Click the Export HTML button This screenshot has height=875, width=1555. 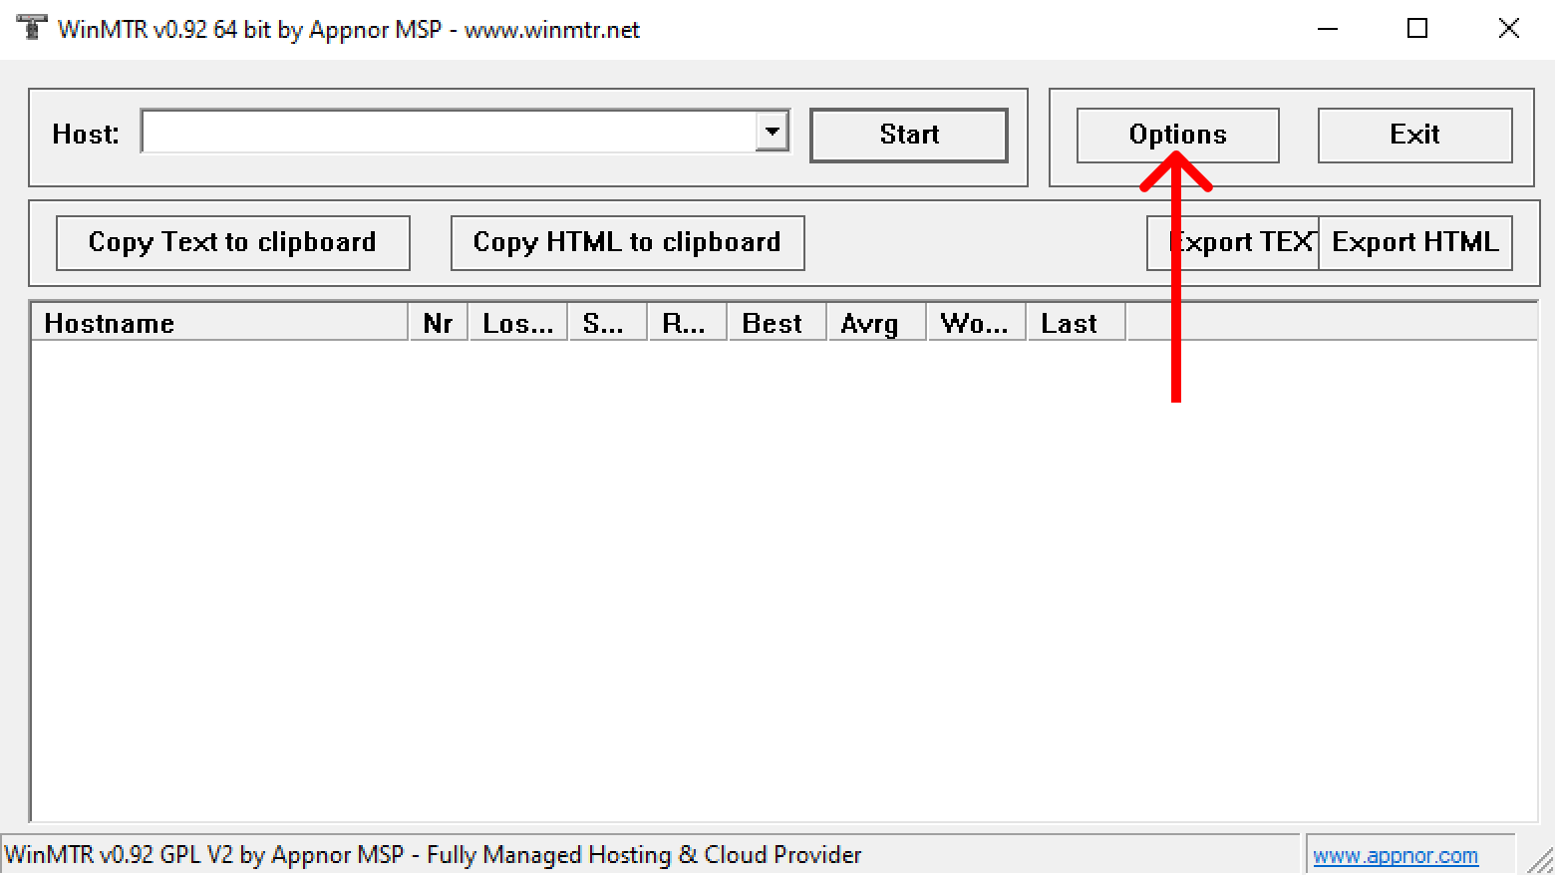pos(1415,242)
